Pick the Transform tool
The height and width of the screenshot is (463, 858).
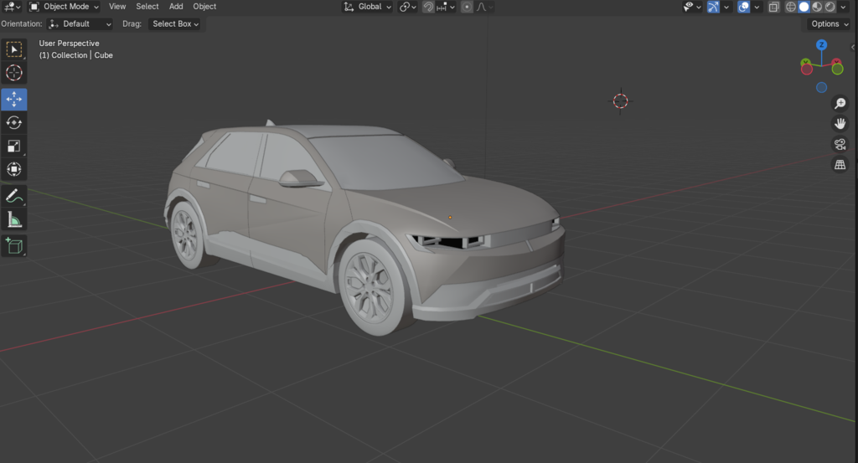pos(14,170)
